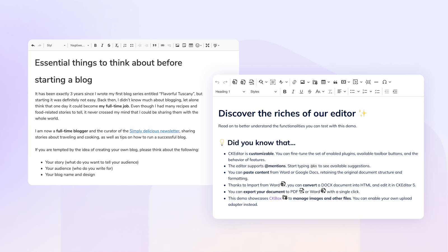Insert numbered list in the left editor

pyautogui.click(x=125, y=45)
